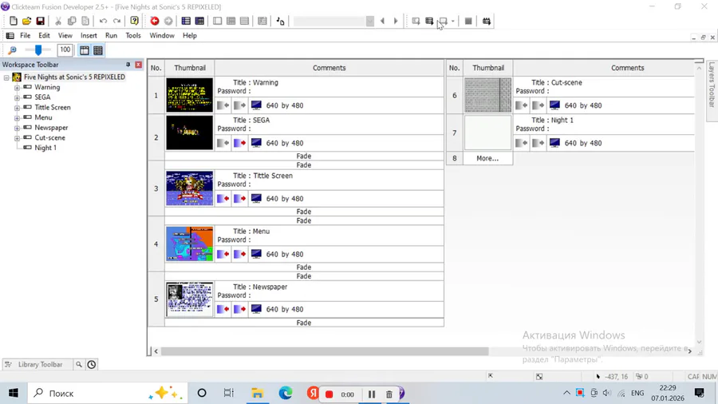
Task: Open File Explorer from taskbar
Action: click(258, 393)
